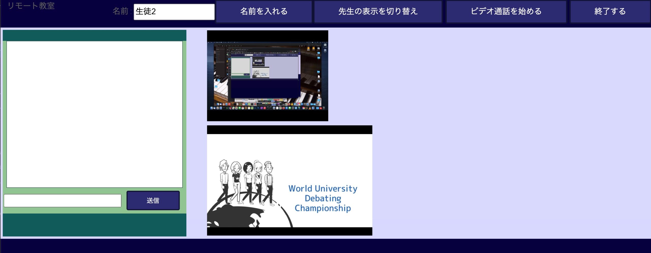Select the World University Debating Championship video
Screen dimensions: 651x253
coord(290,180)
